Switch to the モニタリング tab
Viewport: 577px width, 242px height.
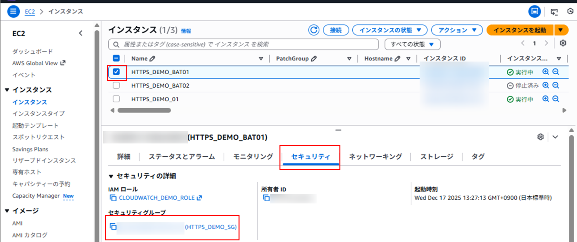[253, 157]
